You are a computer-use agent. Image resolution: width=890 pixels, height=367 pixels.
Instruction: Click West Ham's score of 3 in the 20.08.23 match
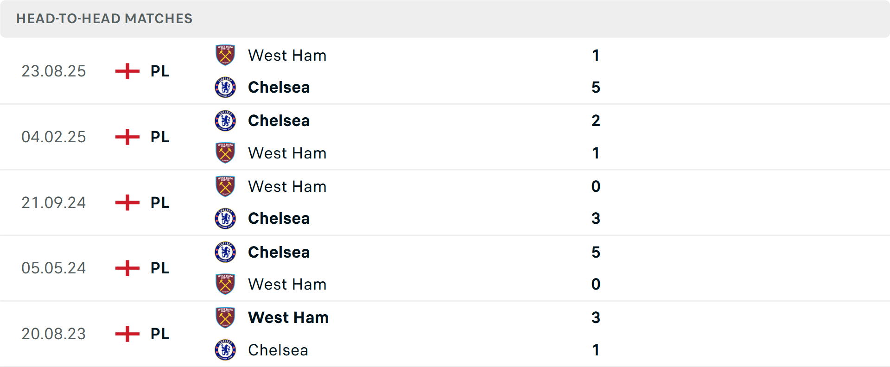[596, 318]
